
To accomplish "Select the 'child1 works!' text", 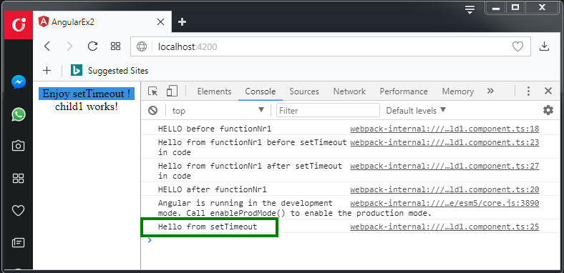I will pos(87,106).
